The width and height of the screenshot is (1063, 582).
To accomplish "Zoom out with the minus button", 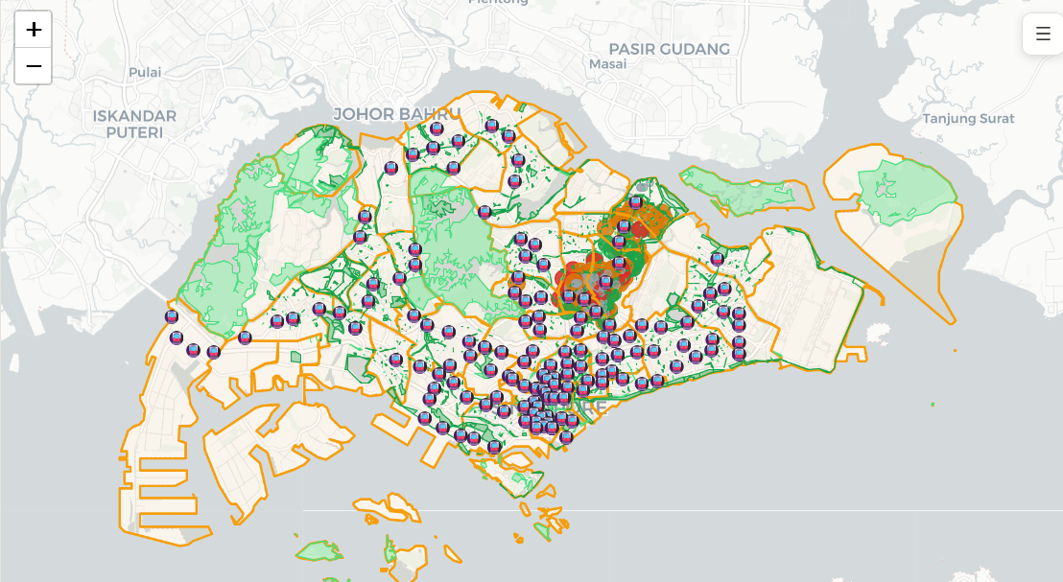I will point(34,66).
